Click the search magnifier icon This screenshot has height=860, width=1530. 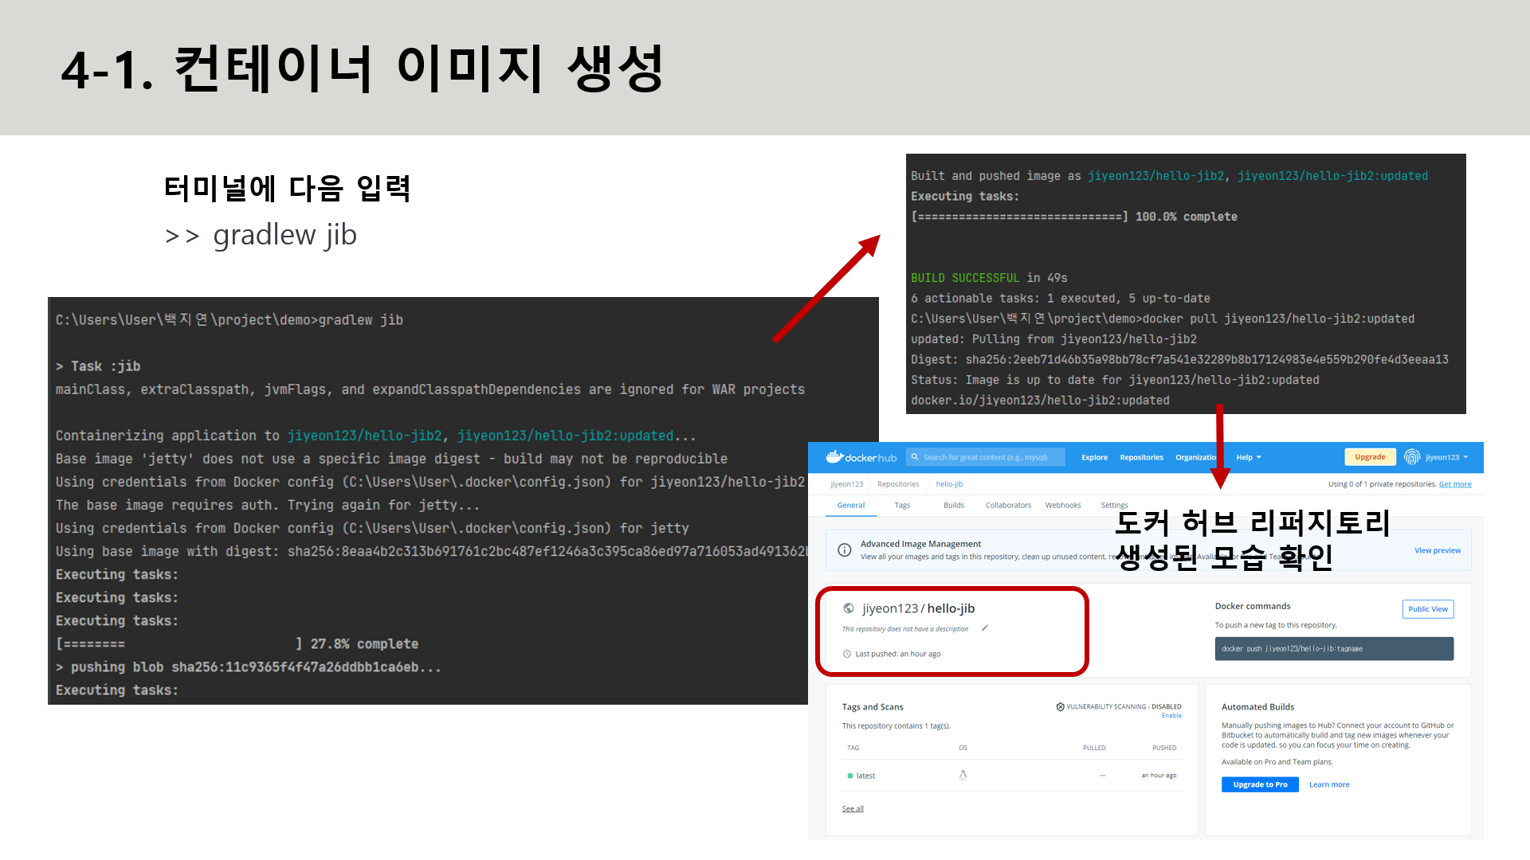click(915, 457)
